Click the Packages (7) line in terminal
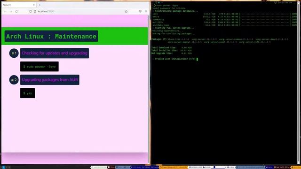The image size is (301, 169). (220, 41)
